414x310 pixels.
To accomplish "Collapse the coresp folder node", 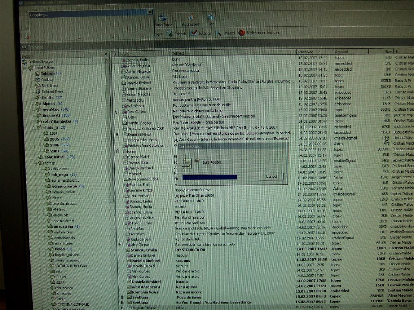I will click(x=35, y=163).
